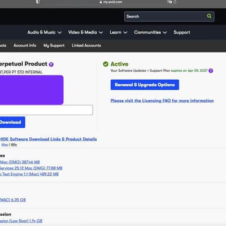Collapse the HIDE Software Download Links expander
This screenshot has height=226, width=226.
pyautogui.click(x=48, y=139)
